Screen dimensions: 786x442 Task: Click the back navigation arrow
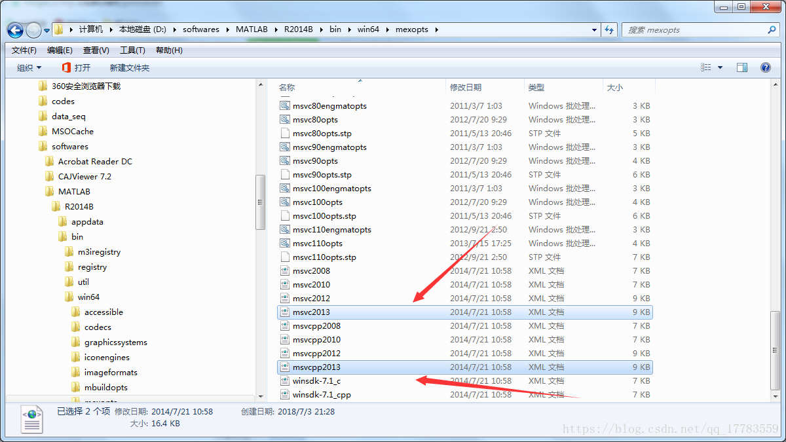coord(14,29)
